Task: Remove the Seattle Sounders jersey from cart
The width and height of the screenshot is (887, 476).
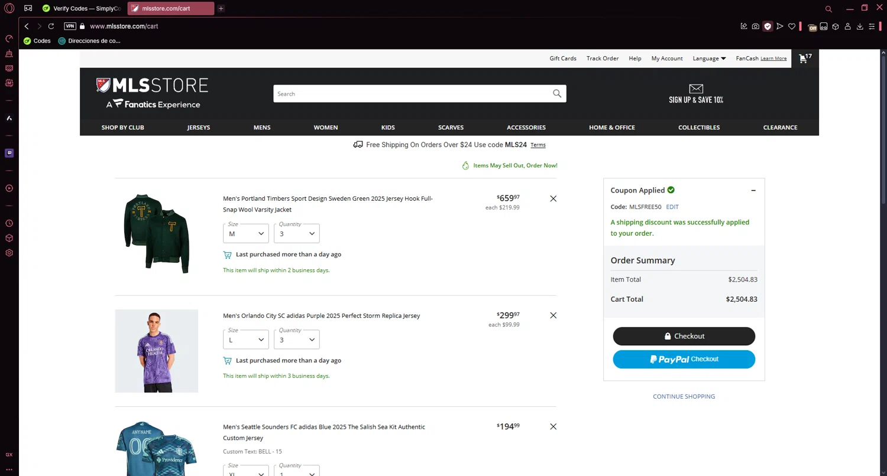Action: click(x=553, y=426)
